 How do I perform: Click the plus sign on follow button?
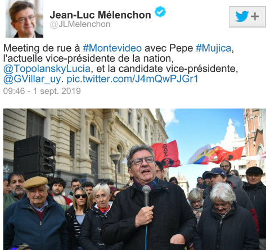255,17
